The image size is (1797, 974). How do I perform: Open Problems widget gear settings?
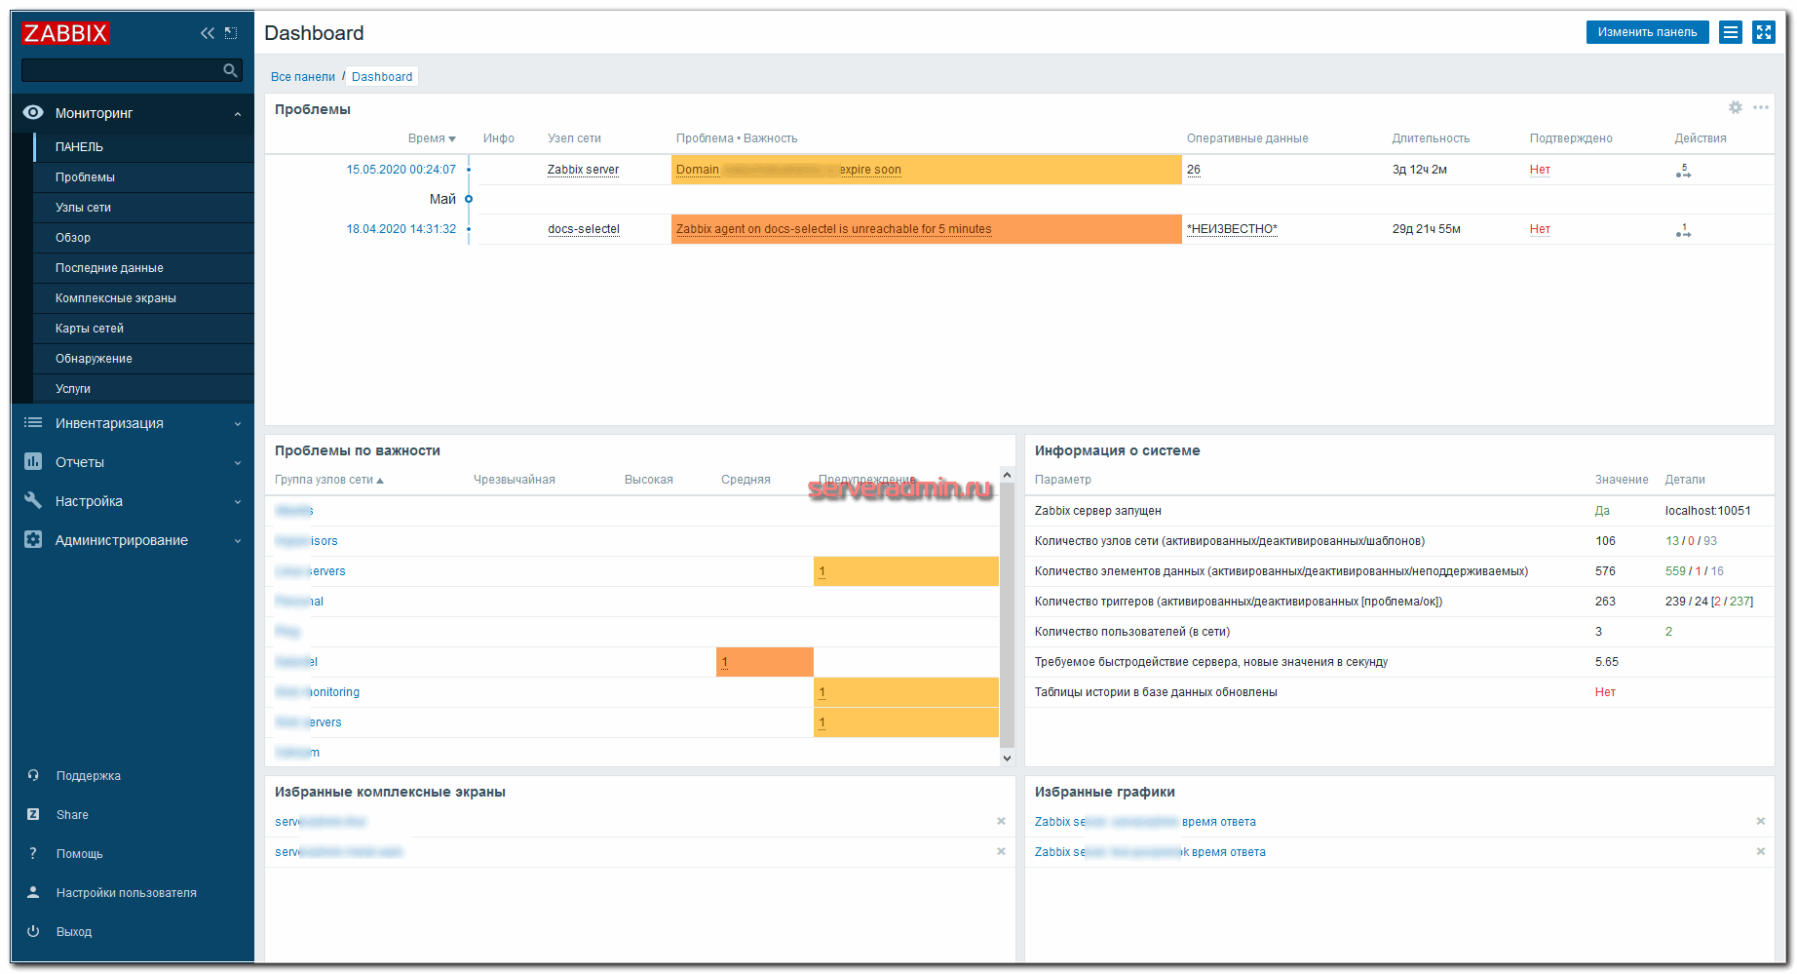click(1735, 107)
